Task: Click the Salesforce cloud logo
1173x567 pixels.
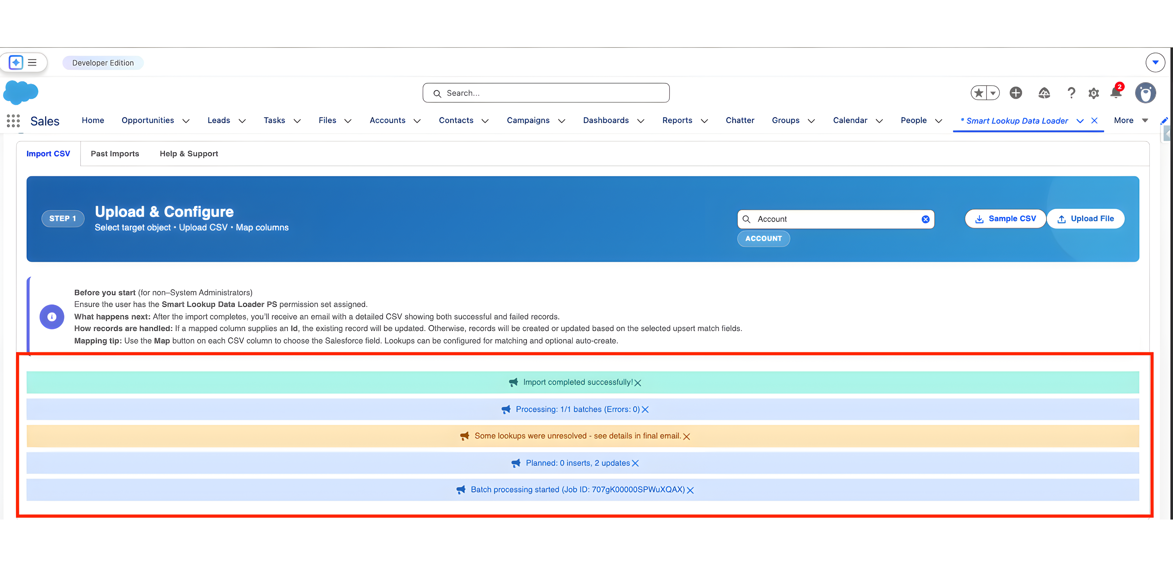Action: [21, 92]
